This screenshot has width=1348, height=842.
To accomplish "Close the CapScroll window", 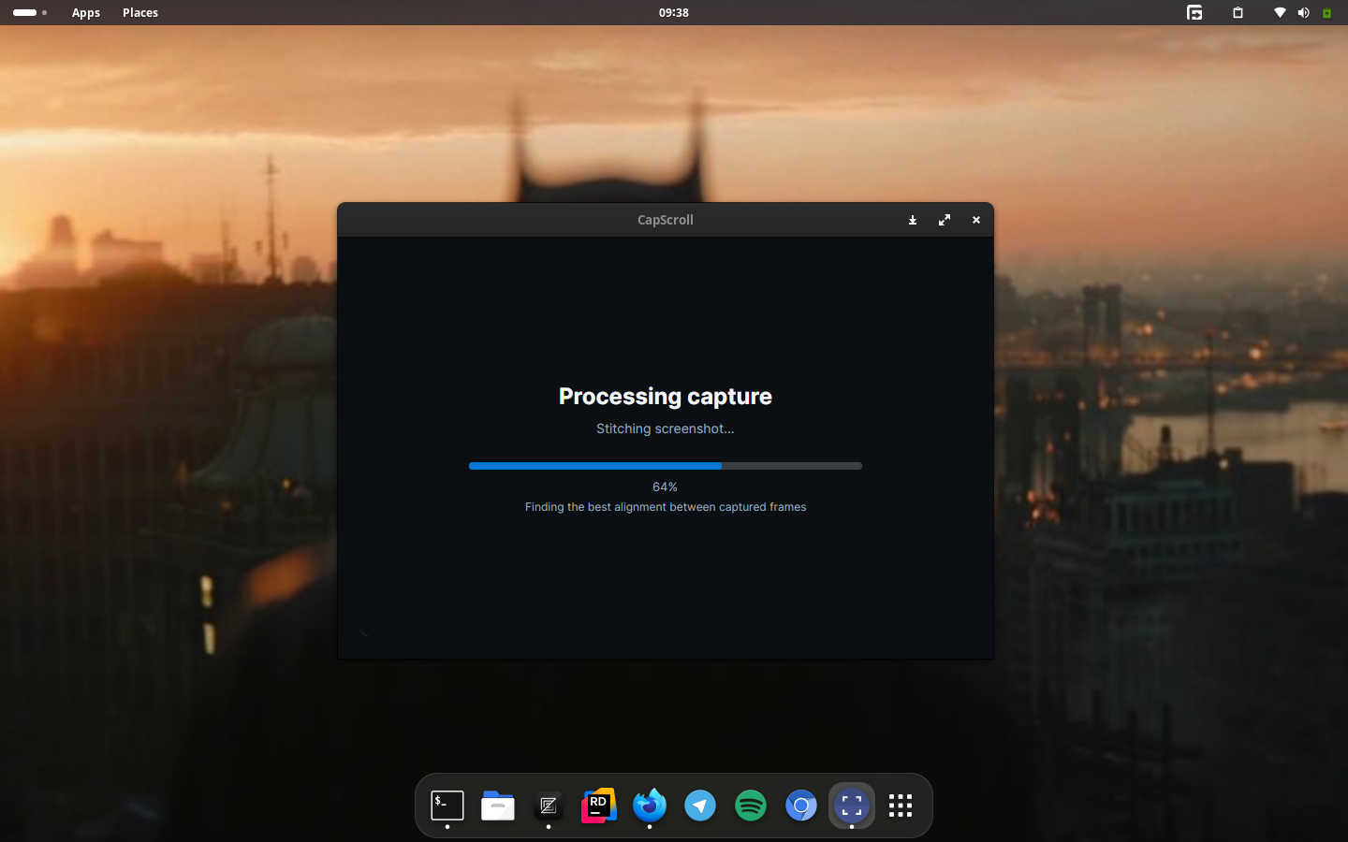I will (x=976, y=220).
